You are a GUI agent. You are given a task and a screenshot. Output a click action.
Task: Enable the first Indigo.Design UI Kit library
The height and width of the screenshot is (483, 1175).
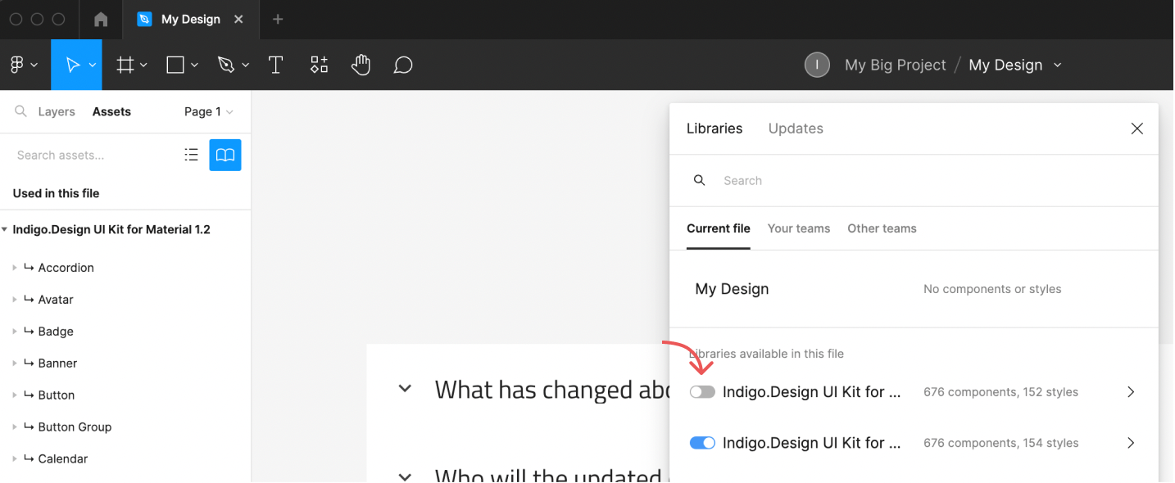click(702, 391)
